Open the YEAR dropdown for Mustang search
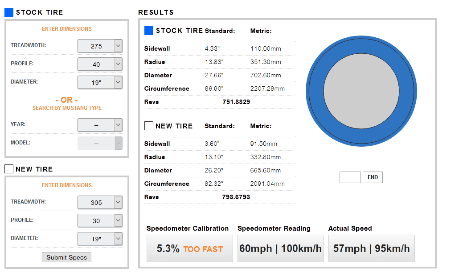The width and height of the screenshot is (459, 276). (100, 125)
